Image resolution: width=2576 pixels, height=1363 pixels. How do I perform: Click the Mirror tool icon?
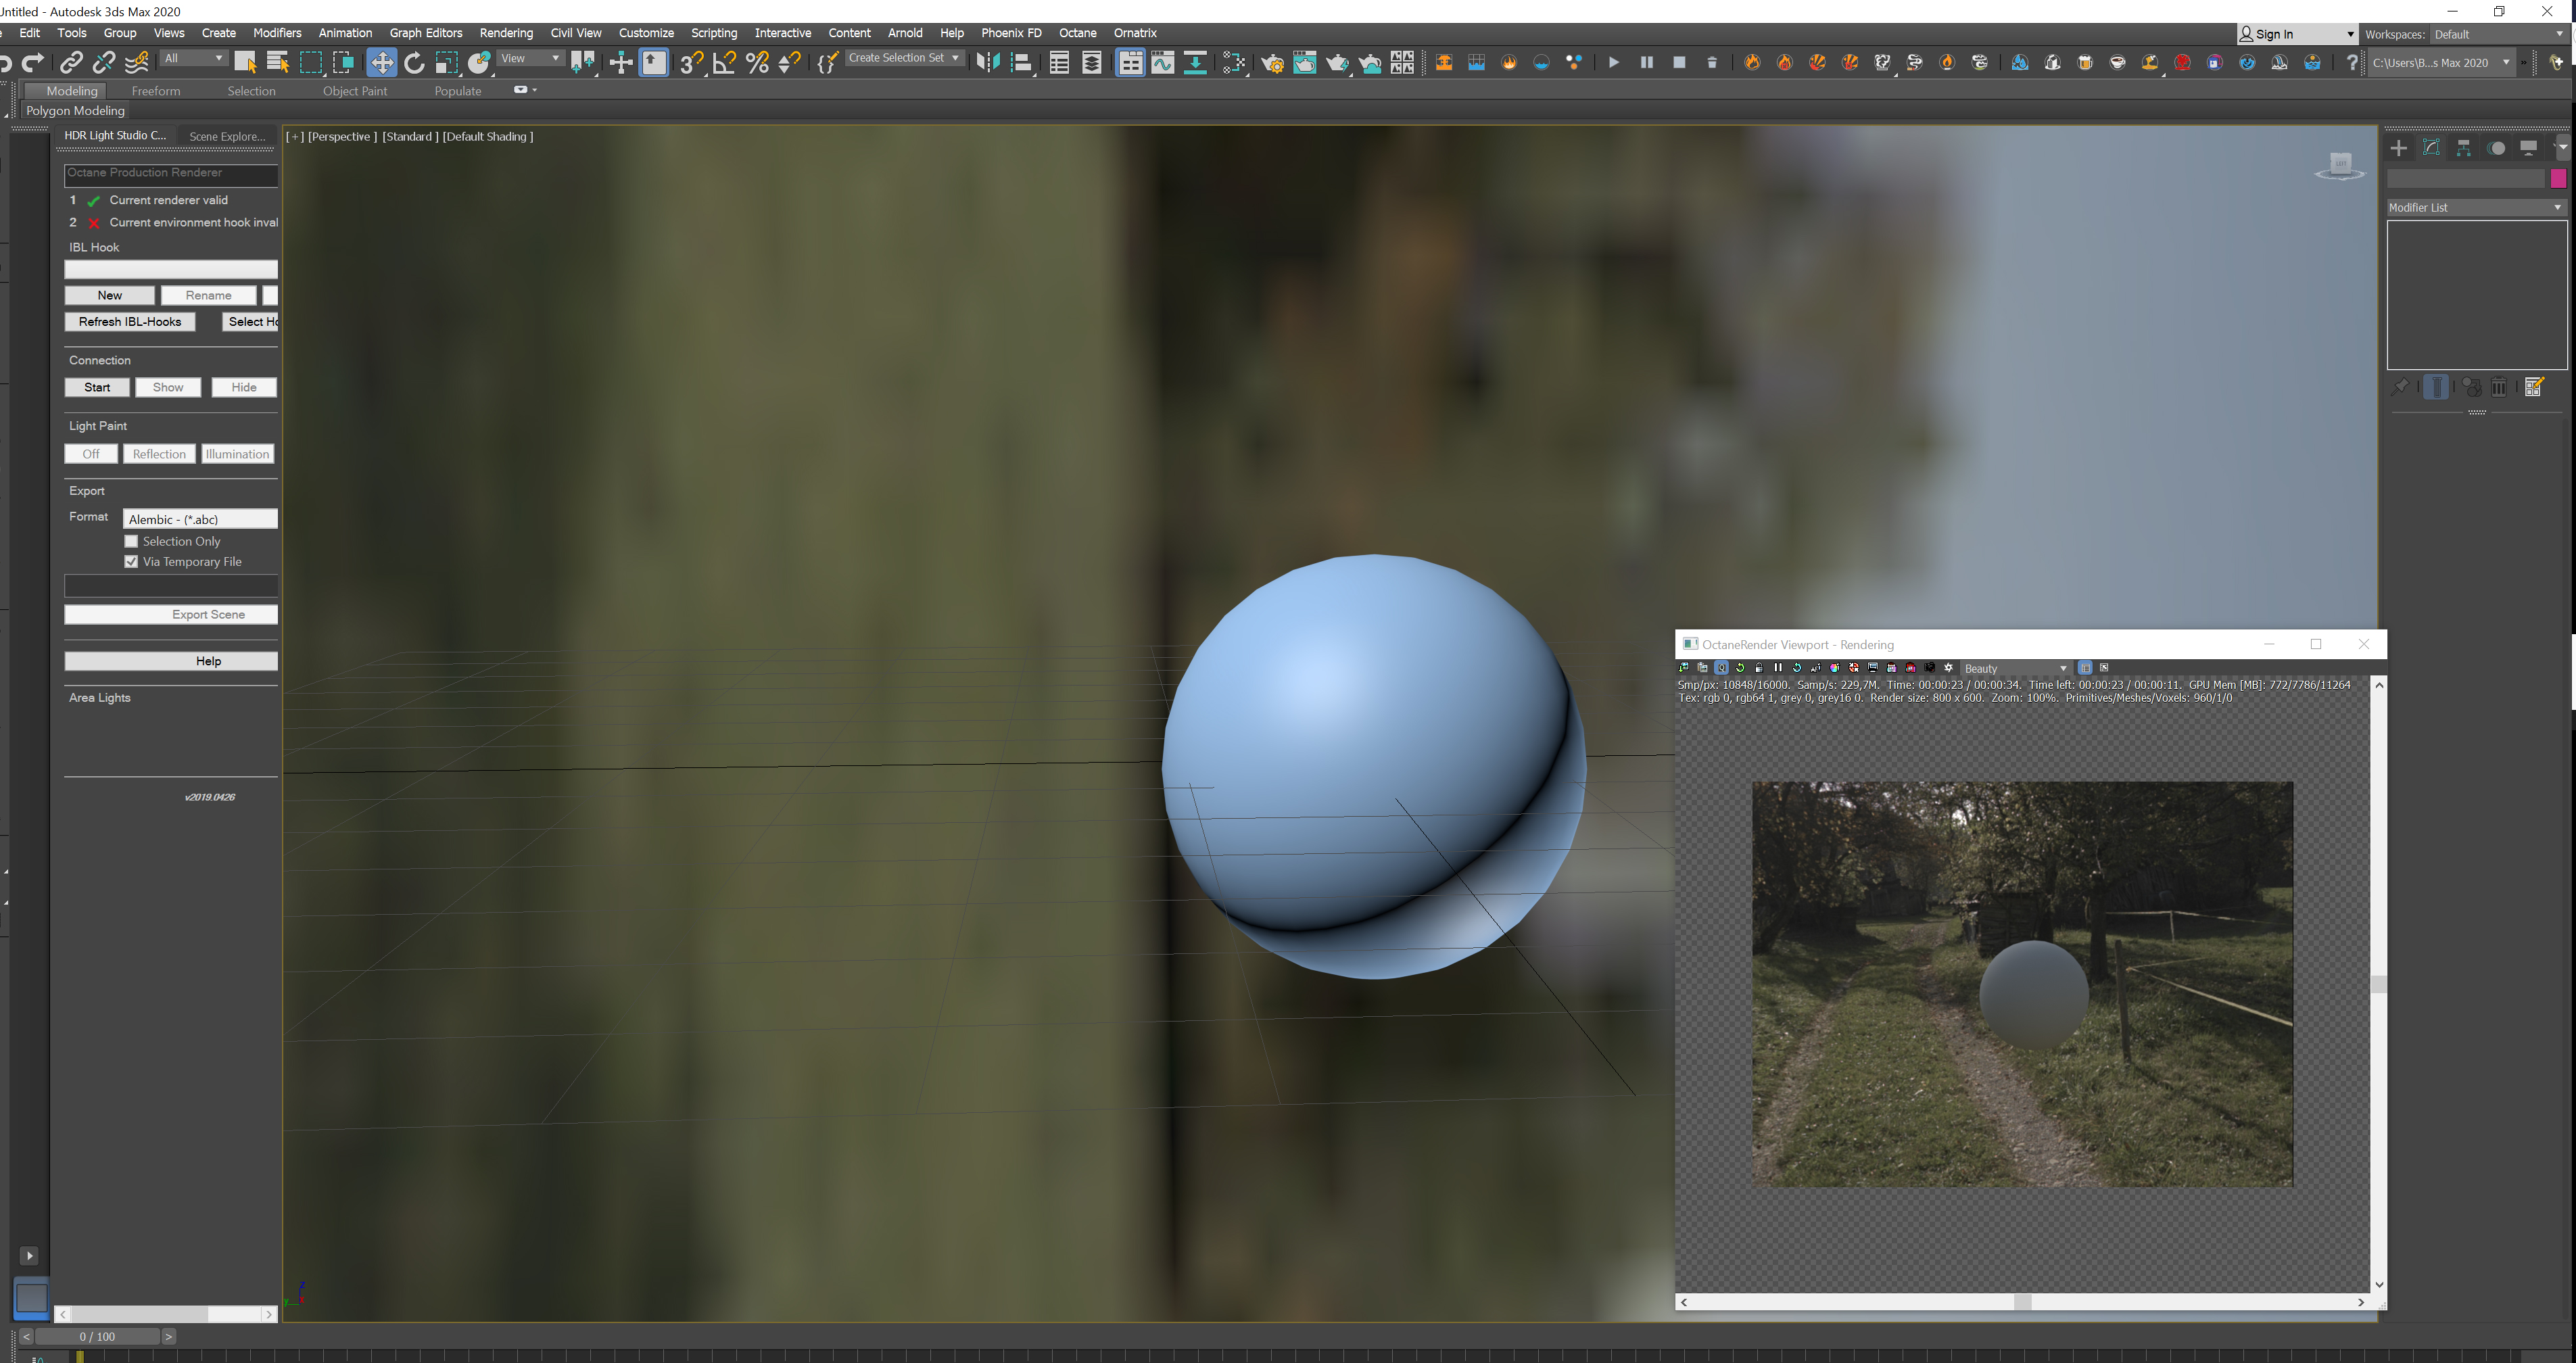click(x=987, y=63)
